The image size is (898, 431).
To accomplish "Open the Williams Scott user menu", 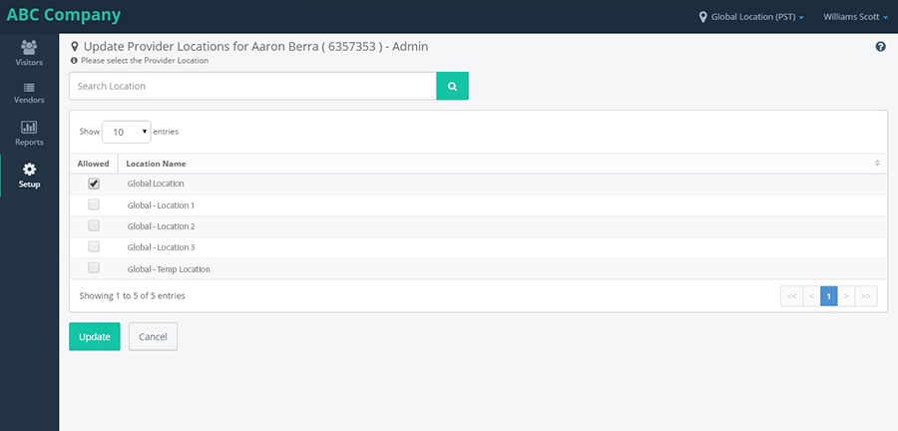I will pyautogui.click(x=856, y=17).
